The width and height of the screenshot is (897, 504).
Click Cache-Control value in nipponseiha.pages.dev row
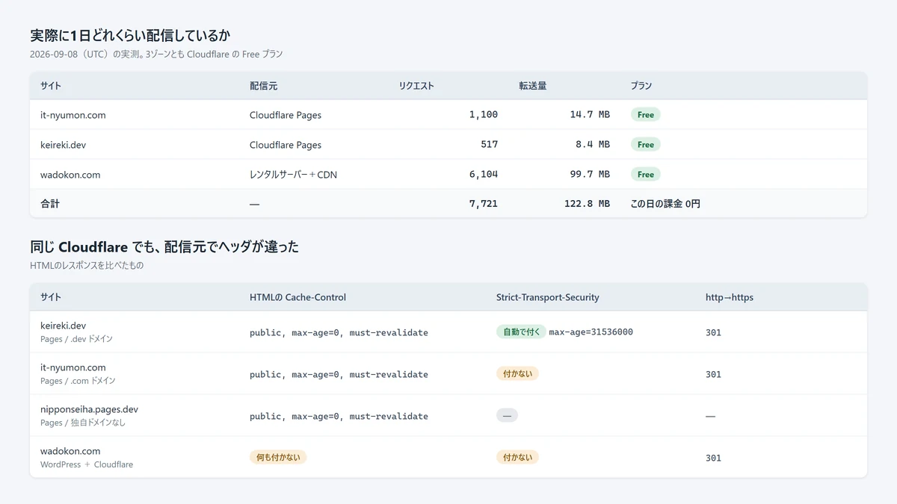coord(339,416)
